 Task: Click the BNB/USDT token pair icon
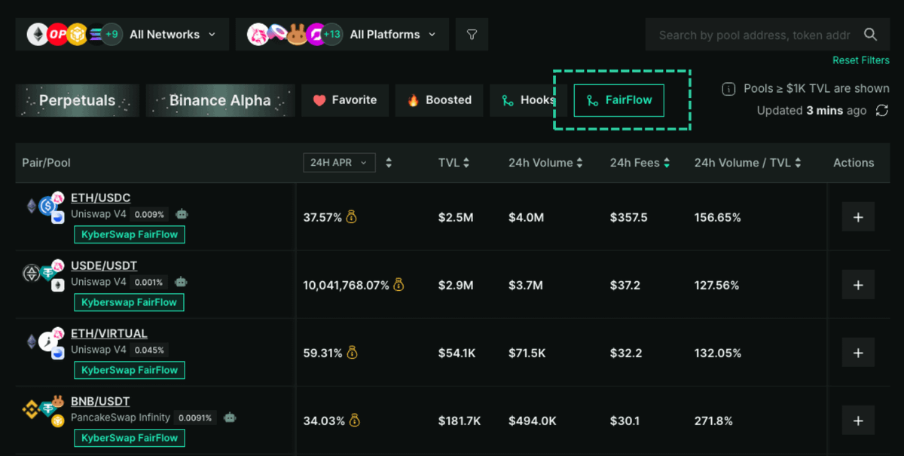coord(44,411)
